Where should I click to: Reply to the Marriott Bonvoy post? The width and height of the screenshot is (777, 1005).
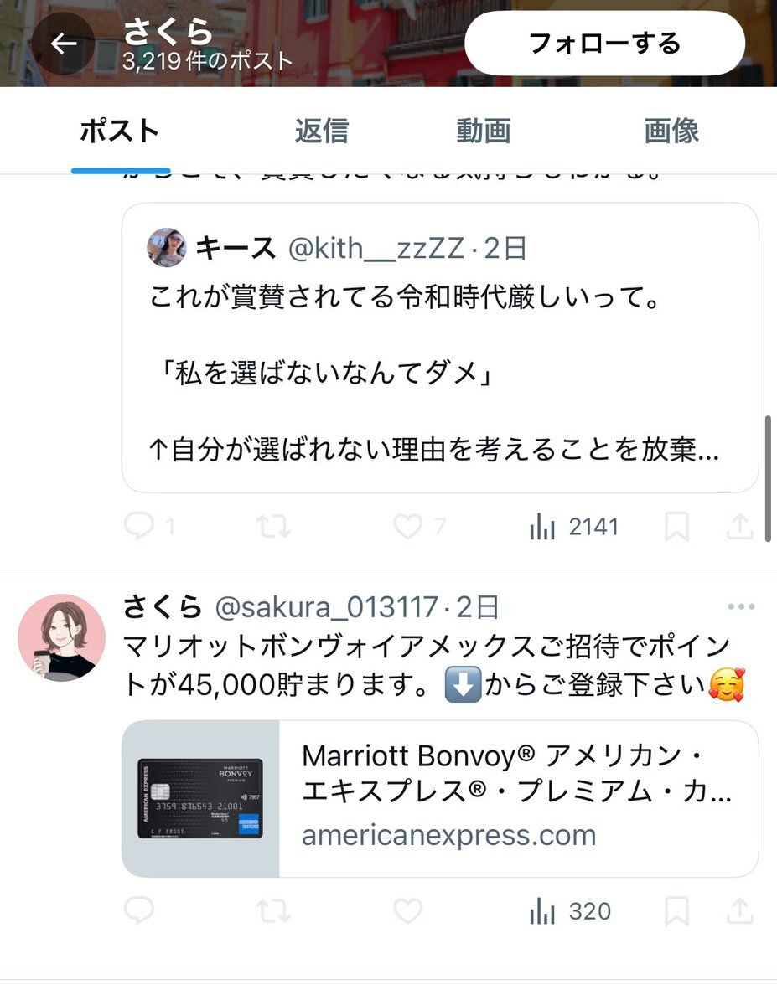[x=139, y=910]
